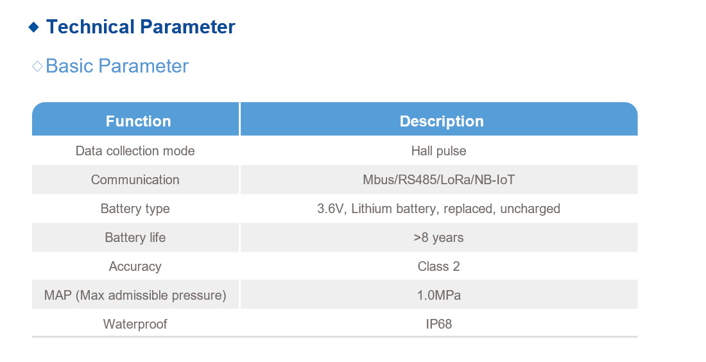
Task: Click the Description column header
Action: [x=442, y=121]
